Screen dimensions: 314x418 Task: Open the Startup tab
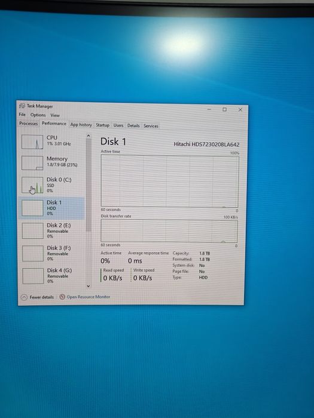[102, 125]
